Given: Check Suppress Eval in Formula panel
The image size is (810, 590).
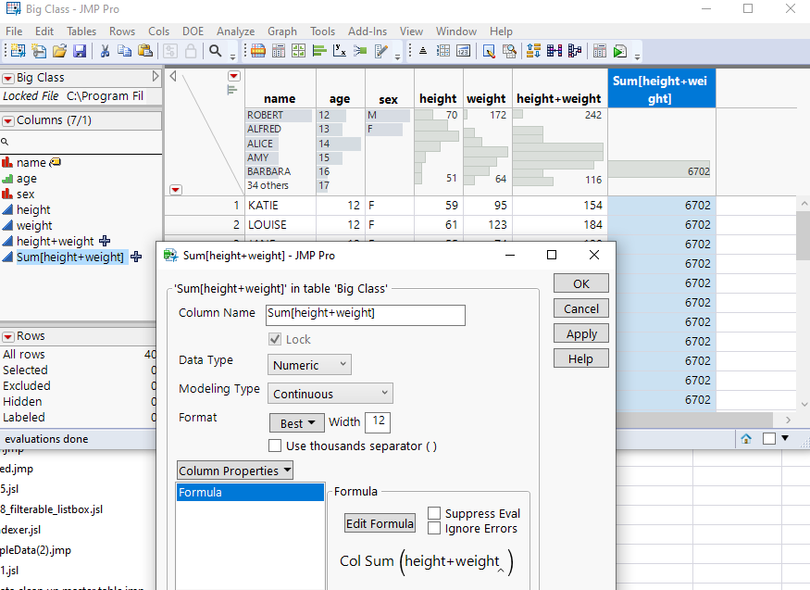Looking at the screenshot, I should [x=433, y=512].
